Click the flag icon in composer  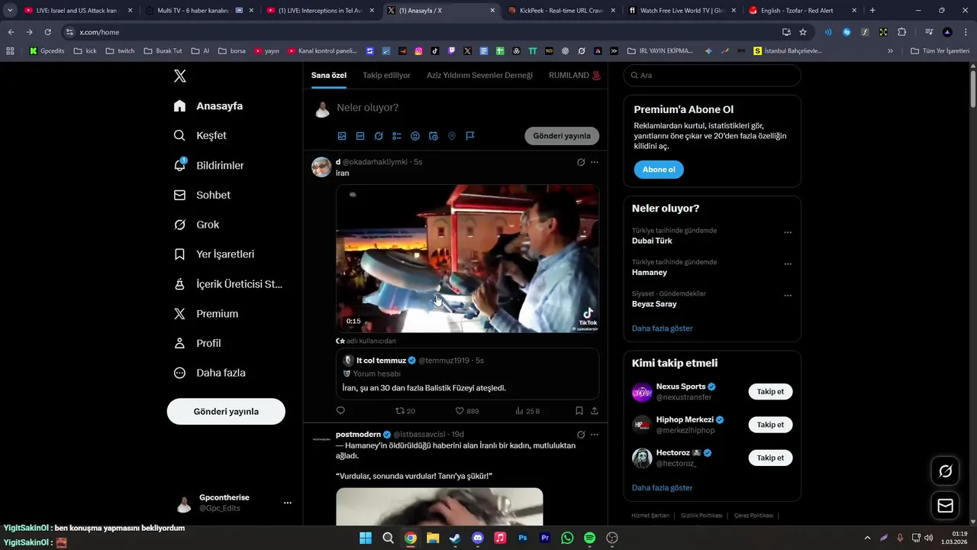[x=470, y=136]
